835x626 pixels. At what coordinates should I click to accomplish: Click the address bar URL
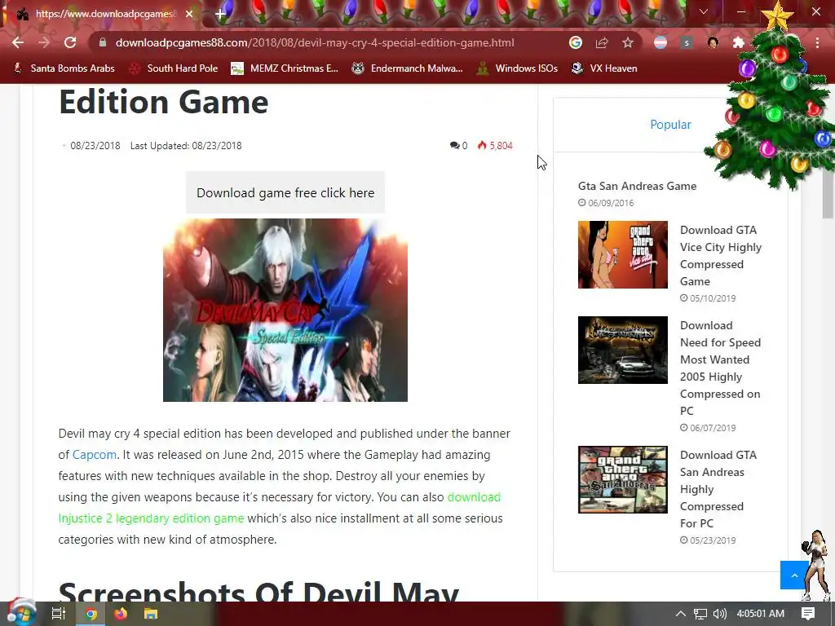(x=315, y=42)
